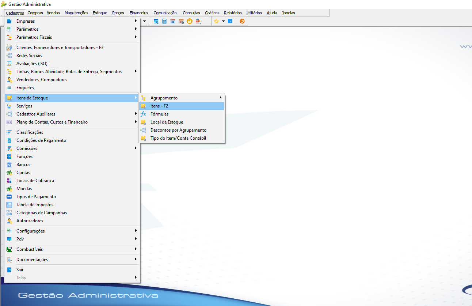This screenshot has width=472, height=306.
Task: Click the Local de Estoque box icon
Action: (x=144, y=122)
